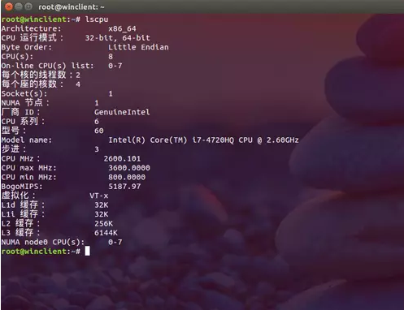Select '32-bit, 64-bit' op-mode value

pyautogui.click(x=118, y=38)
